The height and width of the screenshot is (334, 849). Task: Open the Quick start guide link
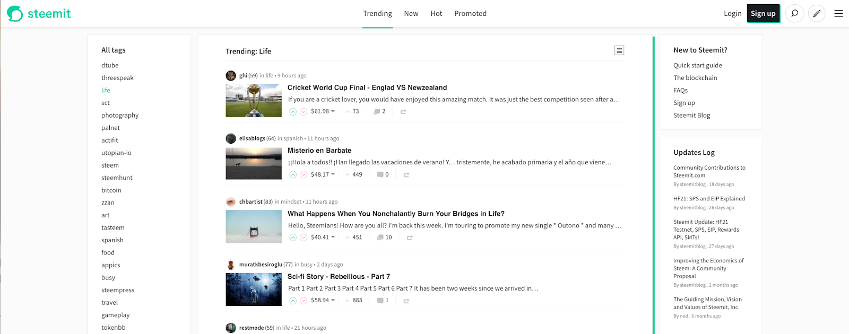pyautogui.click(x=698, y=65)
